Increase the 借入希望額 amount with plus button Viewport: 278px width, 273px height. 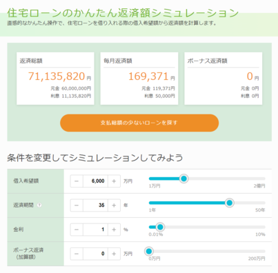pyautogui.click(x=114, y=181)
